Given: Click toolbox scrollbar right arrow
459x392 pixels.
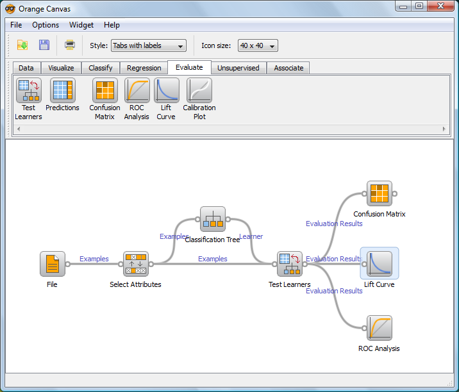Looking at the screenshot, I should coord(444,129).
